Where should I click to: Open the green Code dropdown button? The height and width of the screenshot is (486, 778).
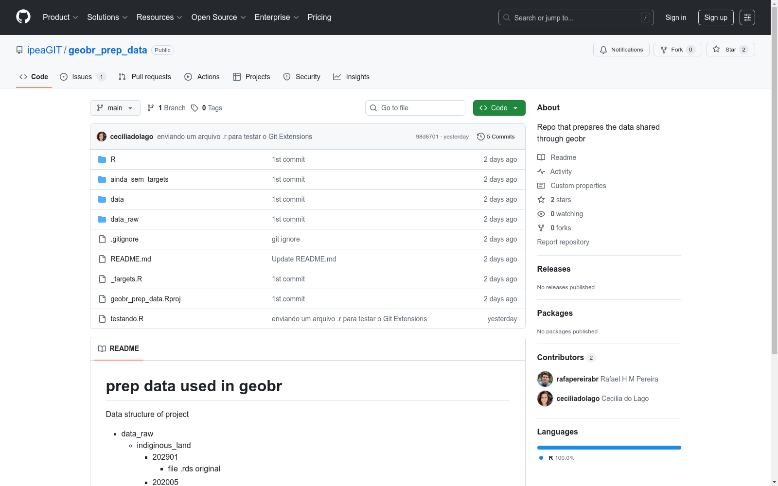(x=499, y=108)
